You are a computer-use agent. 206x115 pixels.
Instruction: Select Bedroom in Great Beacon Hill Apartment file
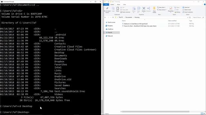click(x=136, y=24)
